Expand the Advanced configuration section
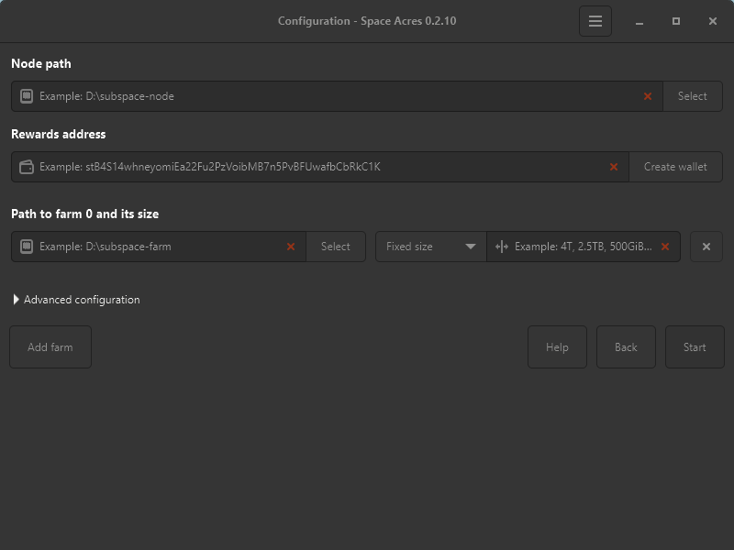 tap(77, 300)
